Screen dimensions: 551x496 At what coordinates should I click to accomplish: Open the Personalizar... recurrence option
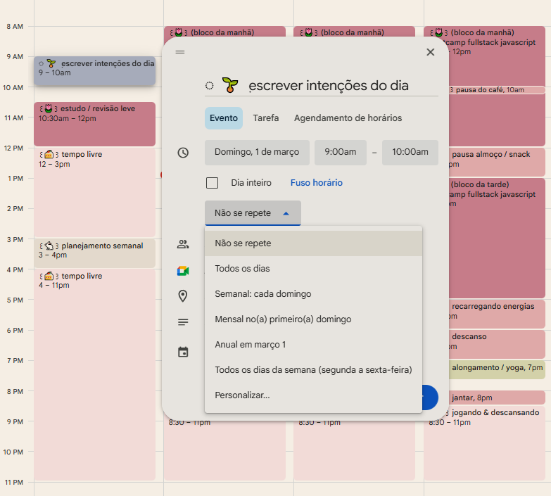click(x=313, y=395)
